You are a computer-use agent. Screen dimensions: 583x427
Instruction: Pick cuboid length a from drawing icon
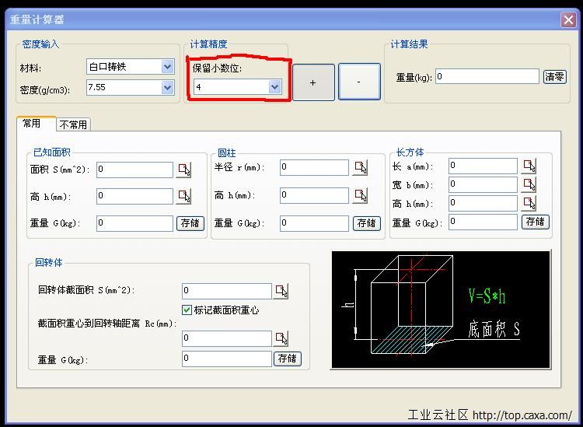click(529, 166)
